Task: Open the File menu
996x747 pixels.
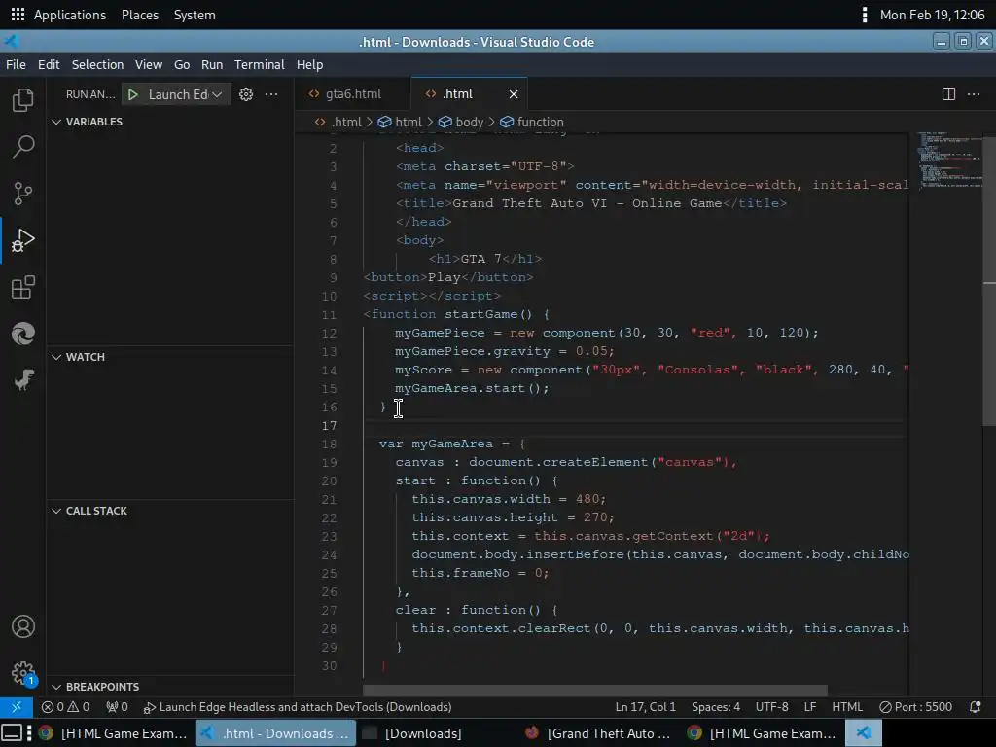Action: tap(16, 65)
